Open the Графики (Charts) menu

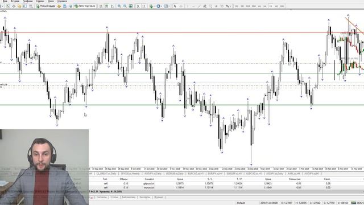tap(28, 1)
